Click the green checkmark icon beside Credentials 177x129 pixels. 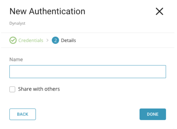click(x=13, y=40)
